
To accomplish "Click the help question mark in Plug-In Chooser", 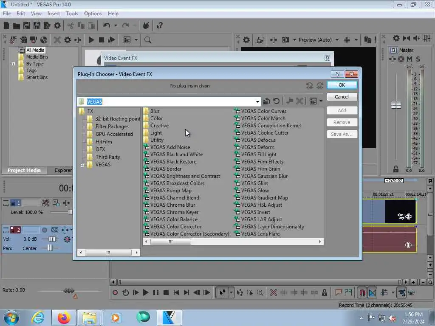I will pos(337,74).
